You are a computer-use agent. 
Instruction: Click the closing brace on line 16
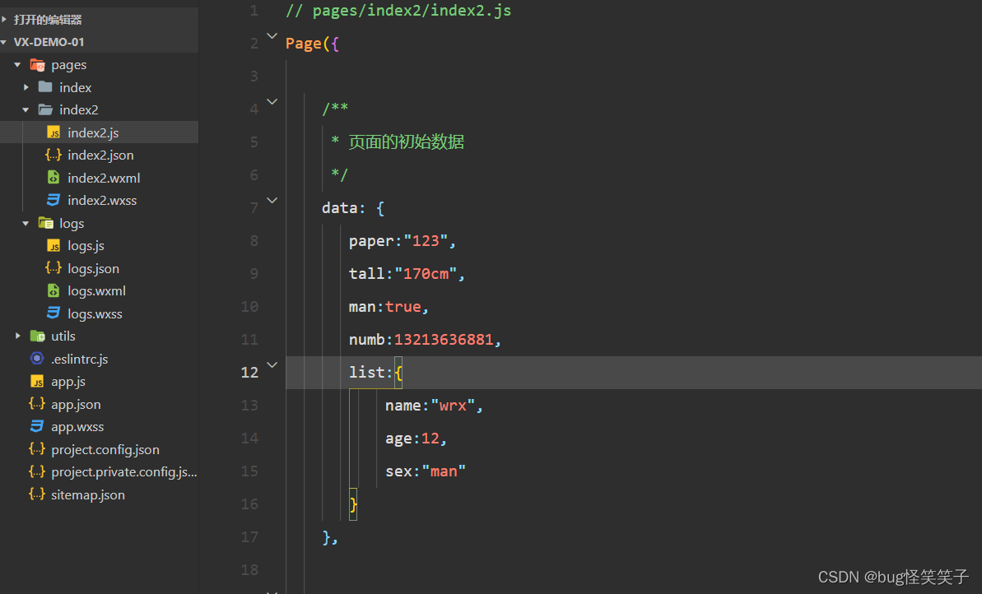click(353, 504)
